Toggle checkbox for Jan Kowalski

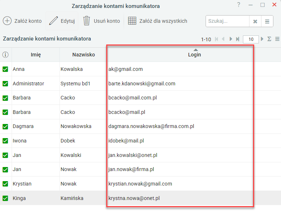pyautogui.click(x=5, y=155)
